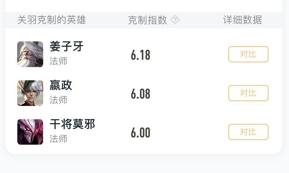
Task: Click the 详细数据 column header
Action: 243,20
